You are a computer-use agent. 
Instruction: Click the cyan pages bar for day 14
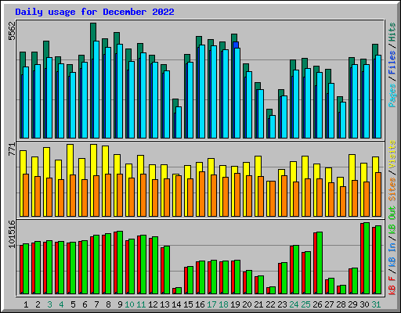(179, 122)
